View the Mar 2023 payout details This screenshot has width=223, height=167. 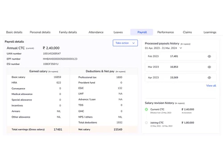point(209,67)
